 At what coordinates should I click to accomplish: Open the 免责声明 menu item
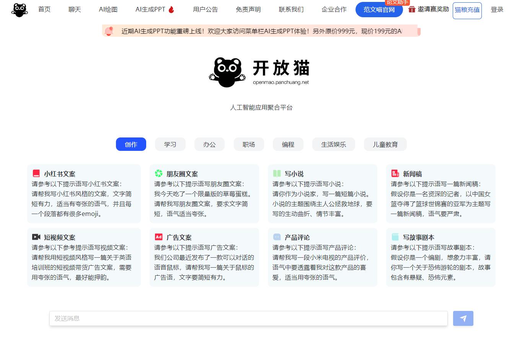248,10
